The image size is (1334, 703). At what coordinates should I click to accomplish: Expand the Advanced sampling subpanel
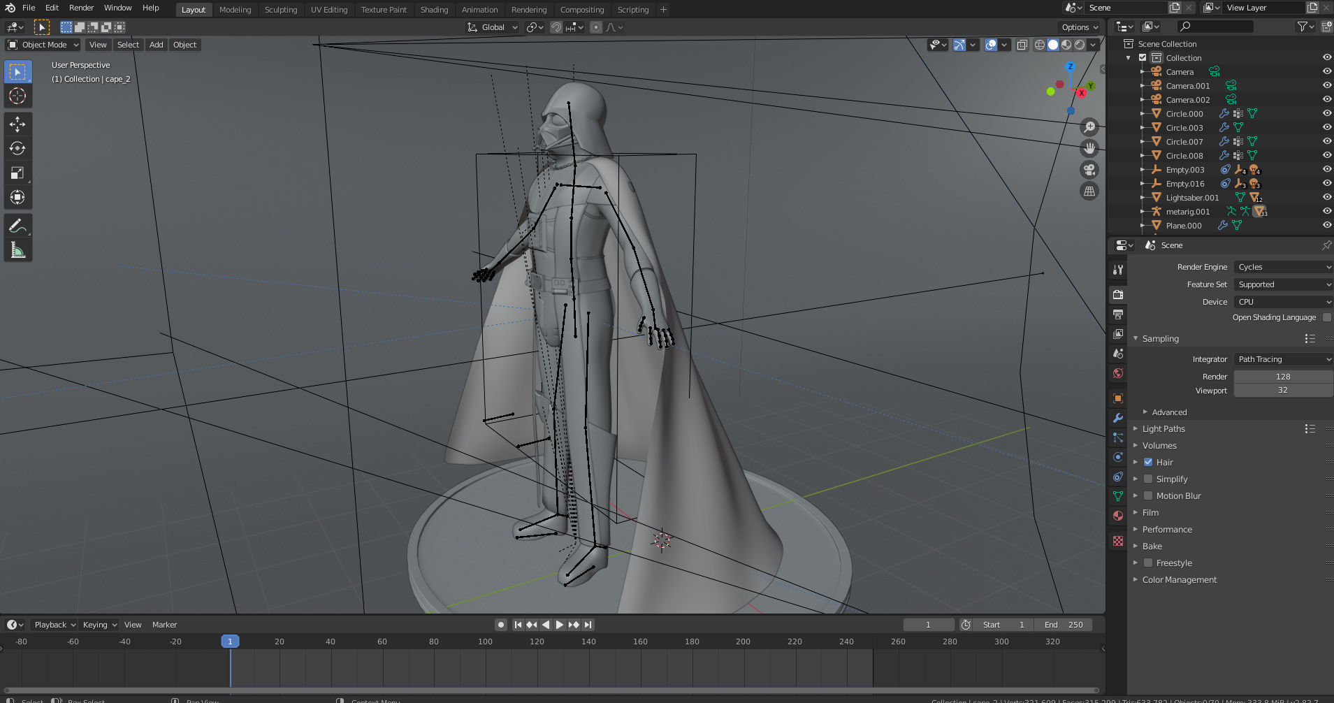(1169, 412)
